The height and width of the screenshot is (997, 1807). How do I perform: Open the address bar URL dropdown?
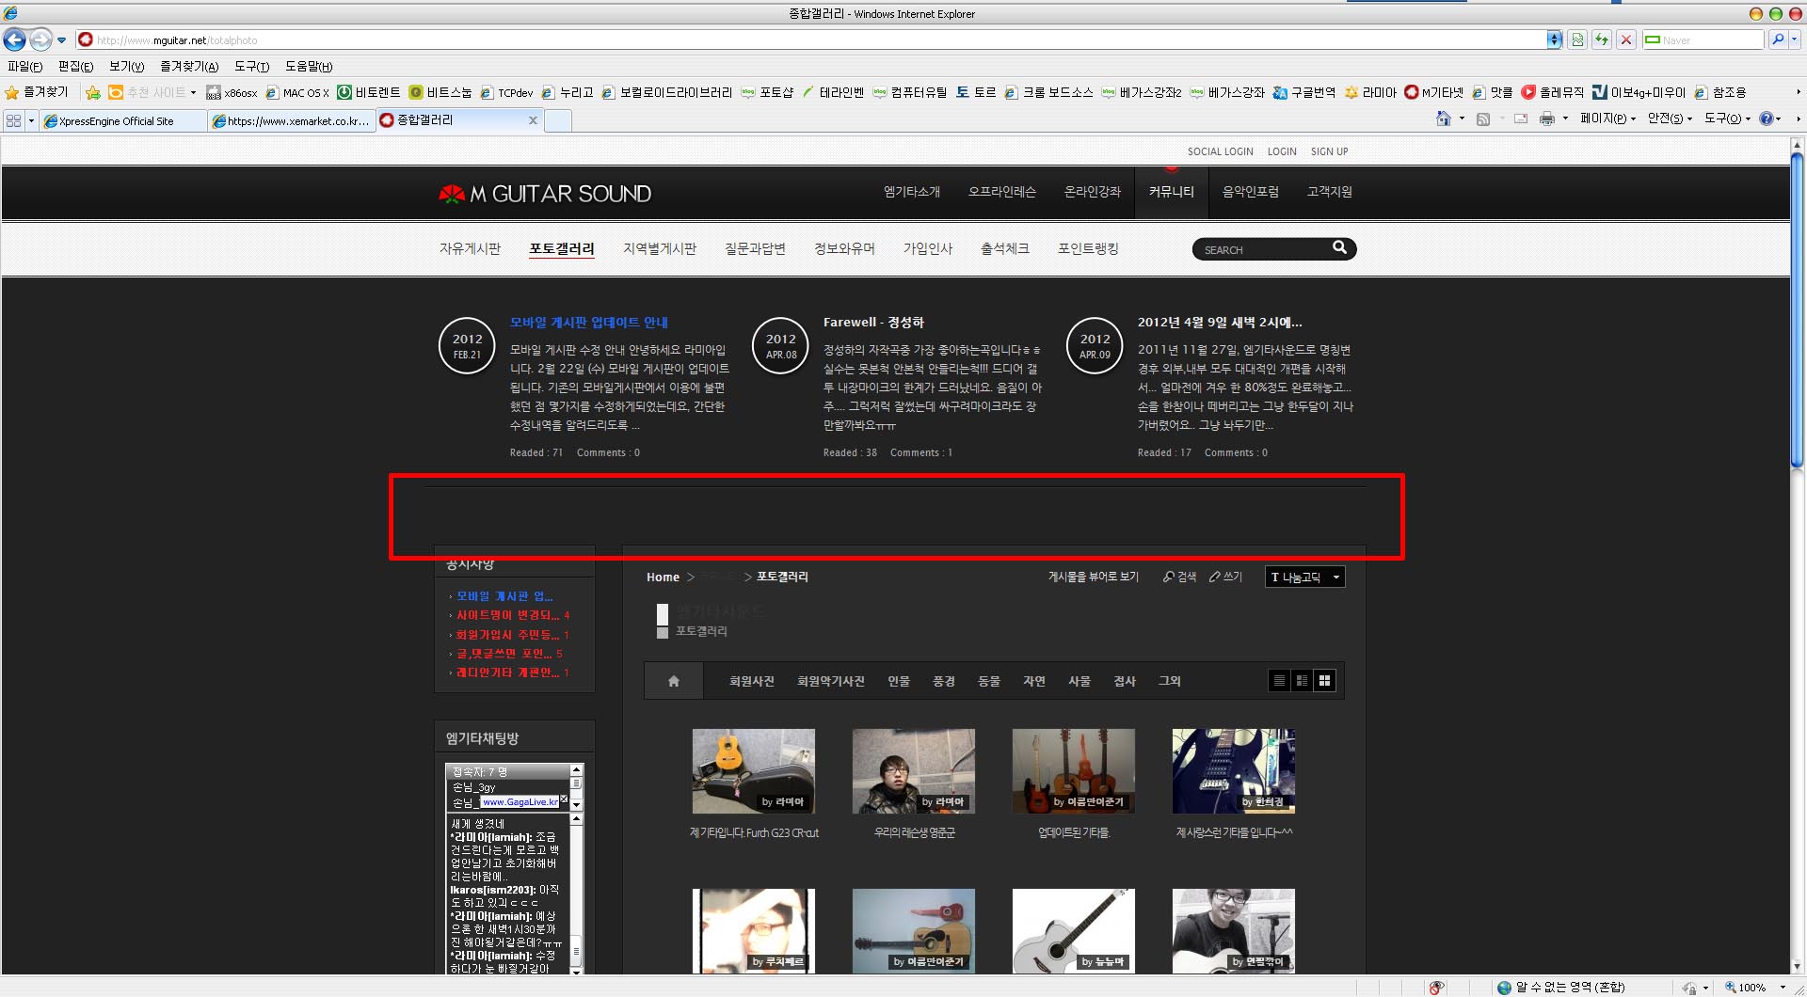[x=1555, y=40]
